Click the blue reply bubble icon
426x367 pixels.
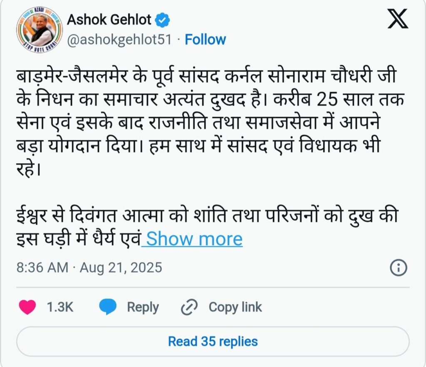[x=108, y=307]
